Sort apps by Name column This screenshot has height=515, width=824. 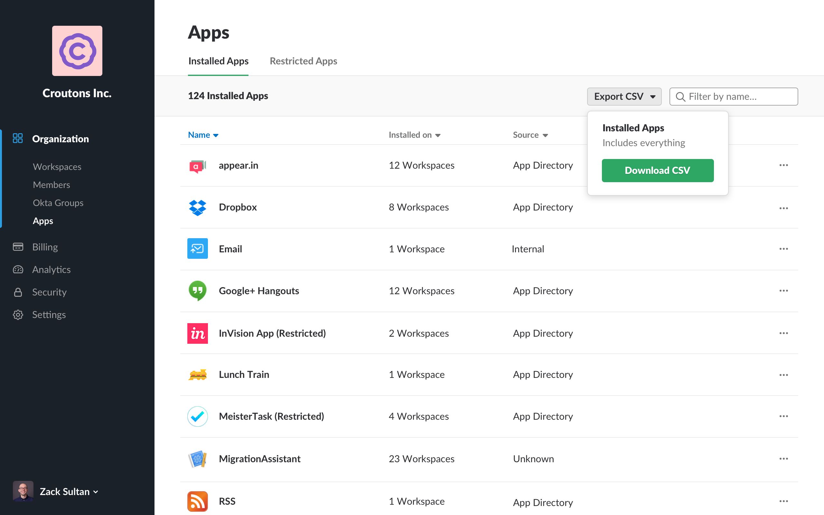[203, 135]
